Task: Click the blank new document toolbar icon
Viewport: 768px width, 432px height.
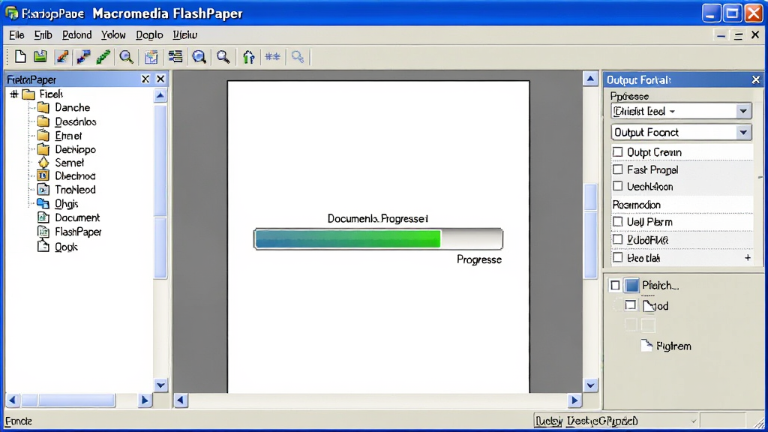Action: tap(20, 57)
